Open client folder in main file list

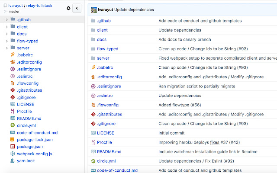(102, 30)
